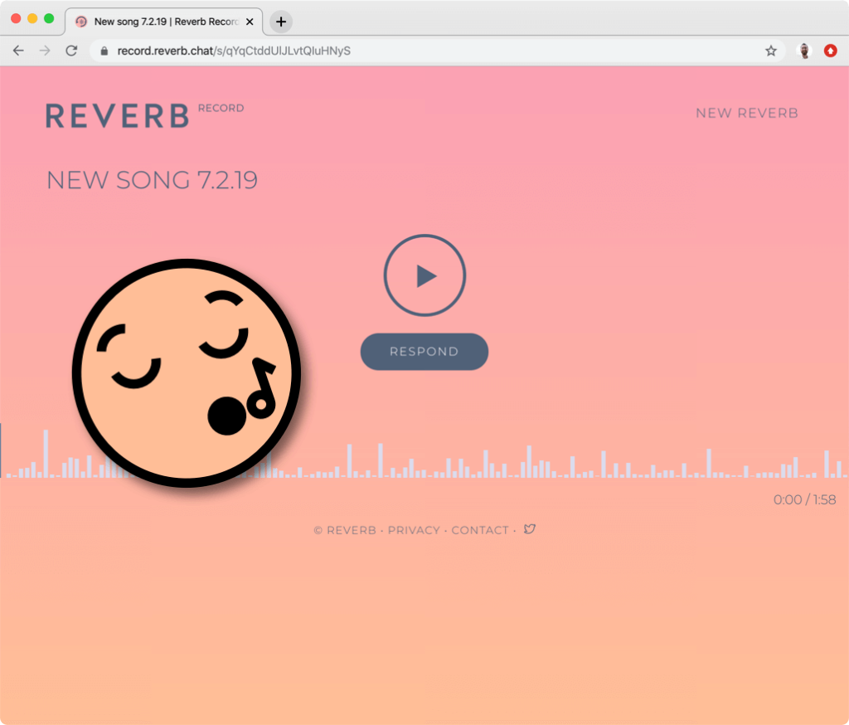Open NEW REVERB to record a new clip
This screenshot has height=725, width=849.
pyautogui.click(x=745, y=113)
